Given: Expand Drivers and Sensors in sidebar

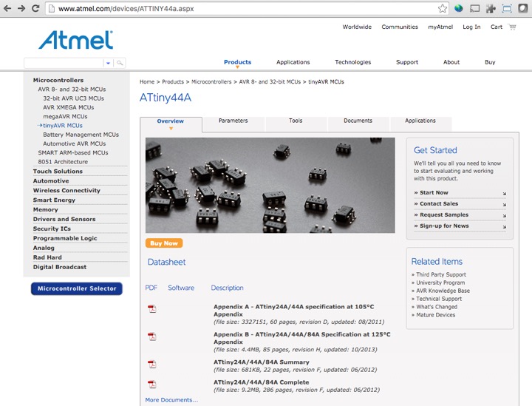Looking at the screenshot, I should [64, 219].
